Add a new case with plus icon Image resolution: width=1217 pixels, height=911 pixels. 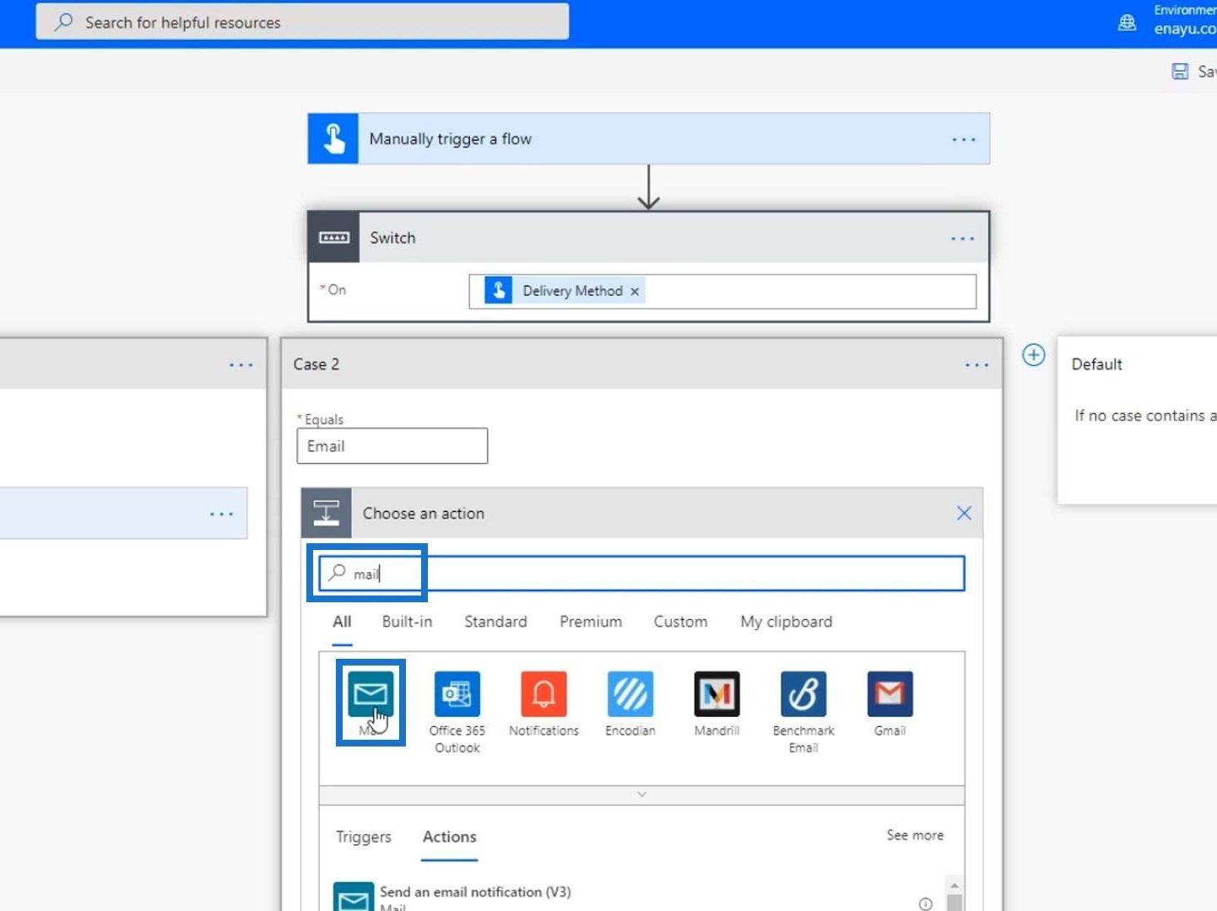pyautogui.click(x=1033, y=355)
